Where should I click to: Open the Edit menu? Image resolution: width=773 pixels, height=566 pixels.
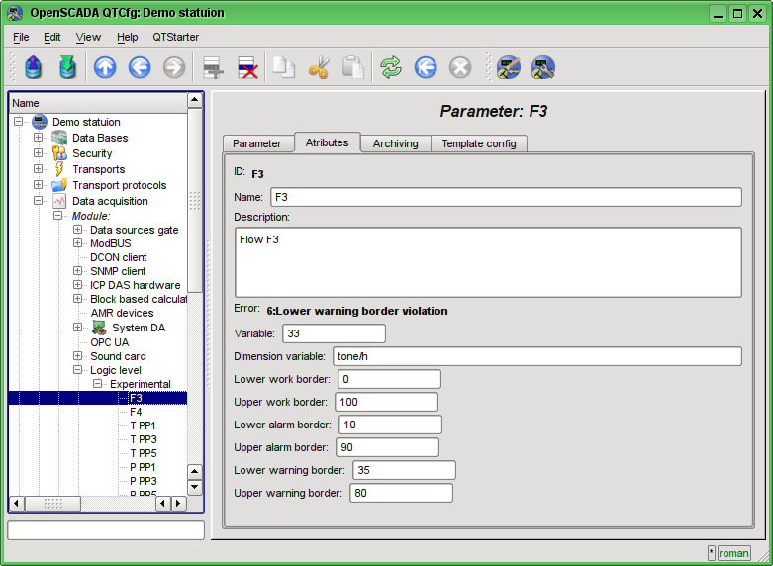[x=51, y=37]
